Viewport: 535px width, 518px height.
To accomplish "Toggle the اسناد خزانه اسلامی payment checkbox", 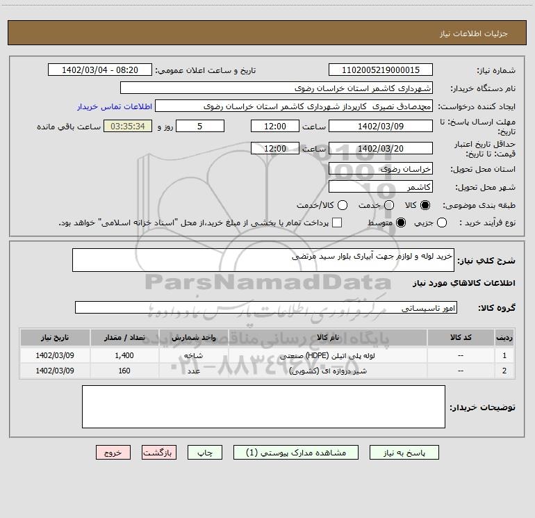I will coord(337,222).
